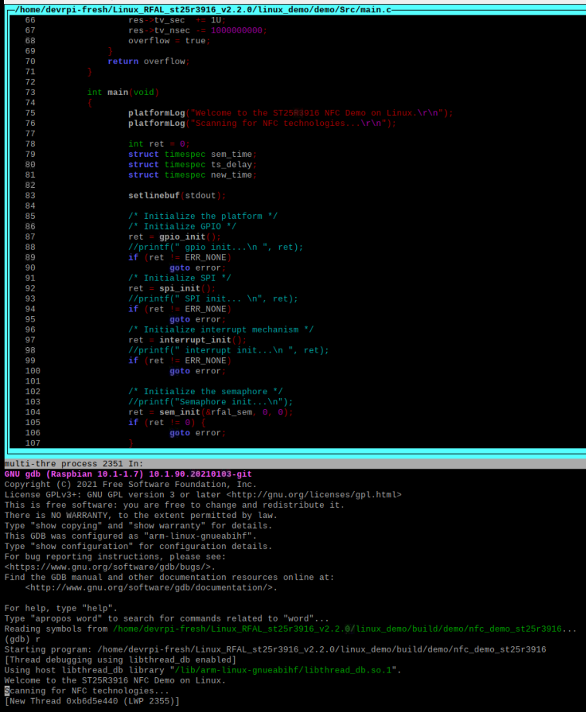Click the gdb documentation URL
The height and width of the screenshot is (712, 586).
click(x=149, y=588)
